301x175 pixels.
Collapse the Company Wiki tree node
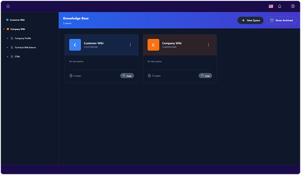click(4, 29)
